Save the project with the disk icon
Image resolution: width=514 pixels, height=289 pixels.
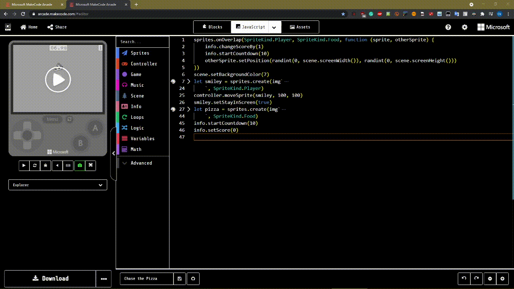click(179, 279)
